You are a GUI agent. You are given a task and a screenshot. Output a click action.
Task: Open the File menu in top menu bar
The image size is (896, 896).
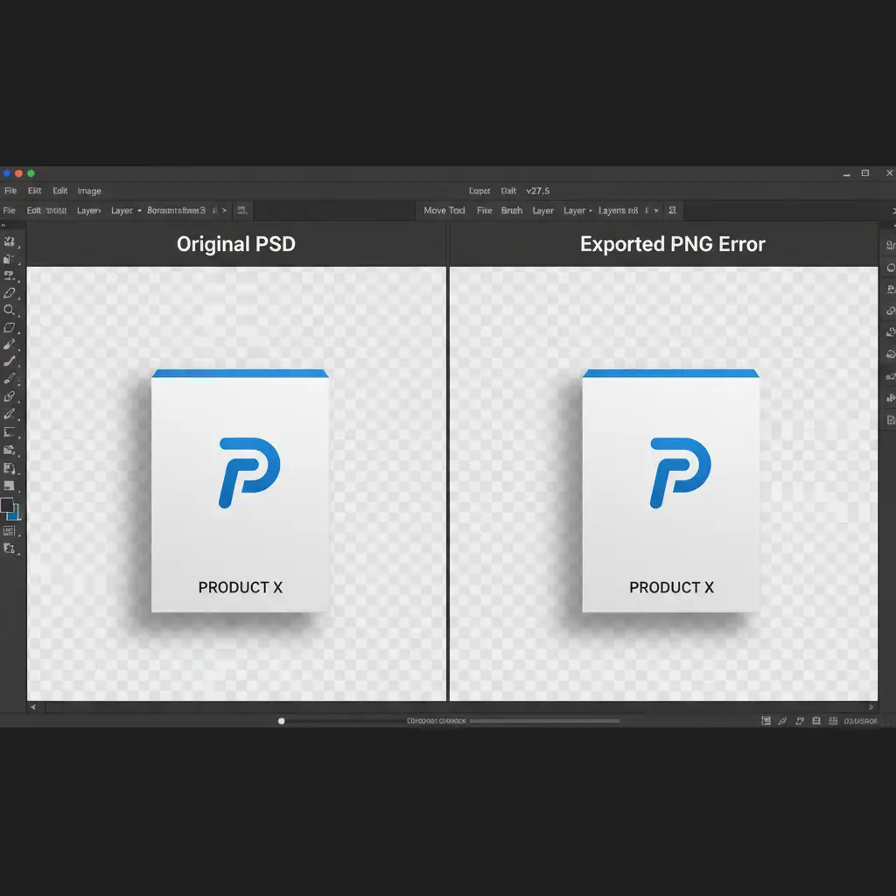point(10,191)
